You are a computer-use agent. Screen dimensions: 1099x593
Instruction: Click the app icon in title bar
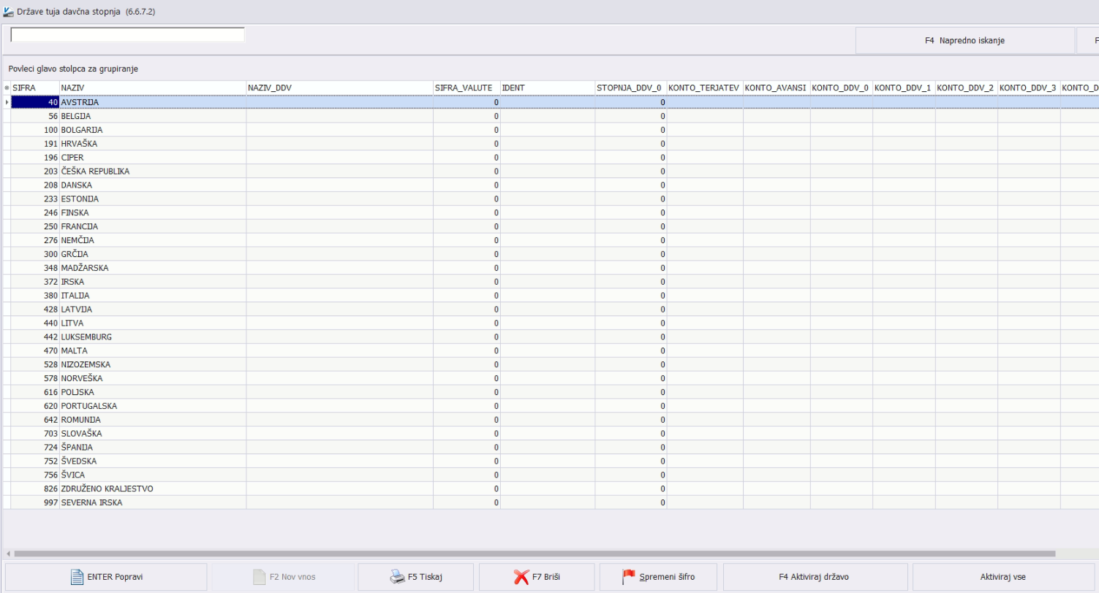pos(9,12)
